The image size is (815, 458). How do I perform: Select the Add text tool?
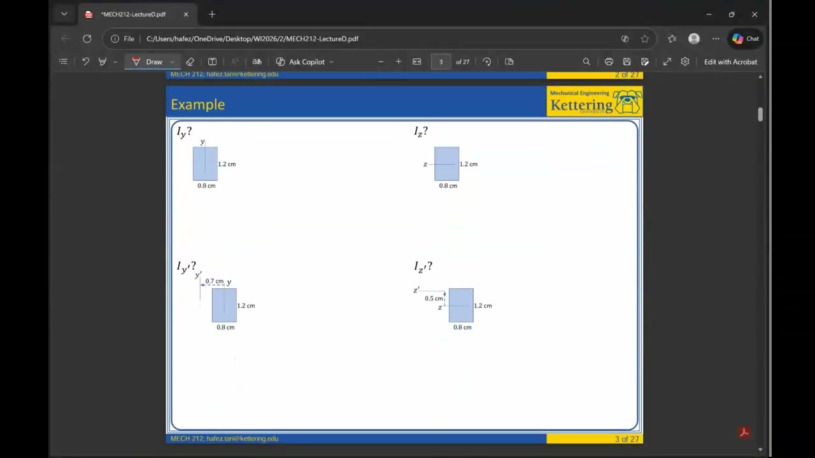(x=212, y=62)
